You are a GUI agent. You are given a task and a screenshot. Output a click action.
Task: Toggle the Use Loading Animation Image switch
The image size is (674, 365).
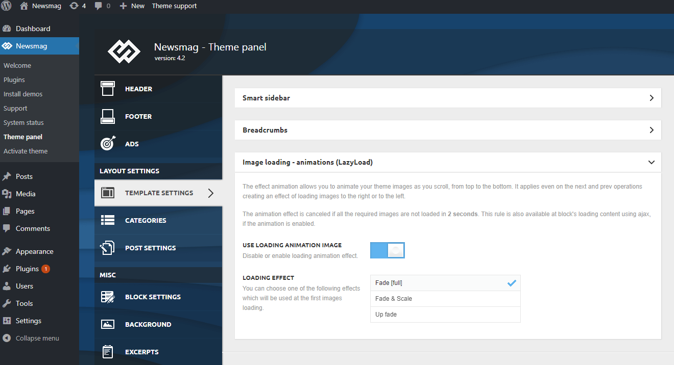(388, 250)
